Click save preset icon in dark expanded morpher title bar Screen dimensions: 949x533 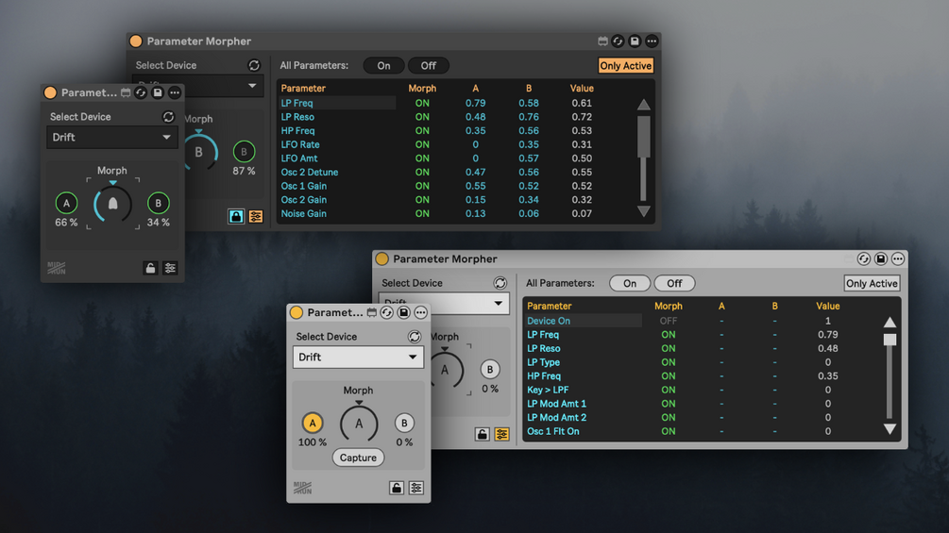tap(635, 42)
